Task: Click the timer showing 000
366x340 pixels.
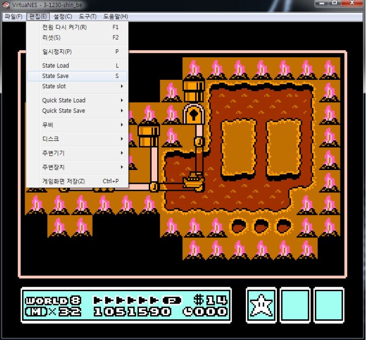Action: point(205,311)
